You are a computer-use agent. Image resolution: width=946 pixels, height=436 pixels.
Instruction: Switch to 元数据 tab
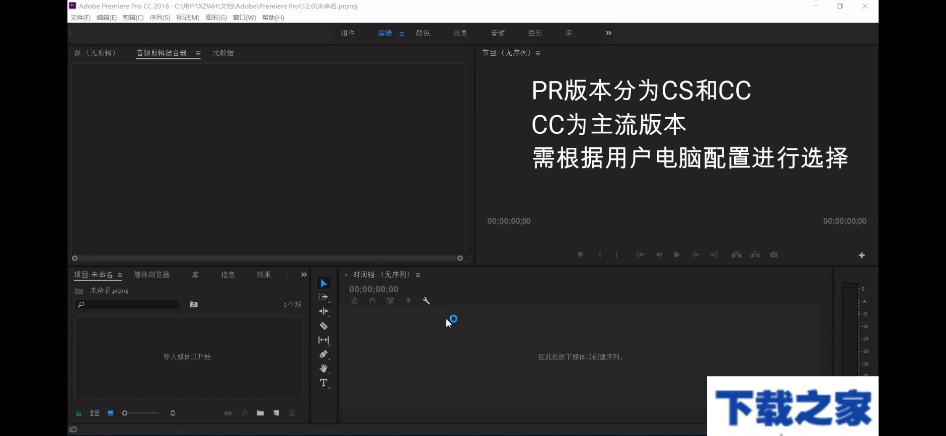(x=223, y=53)
